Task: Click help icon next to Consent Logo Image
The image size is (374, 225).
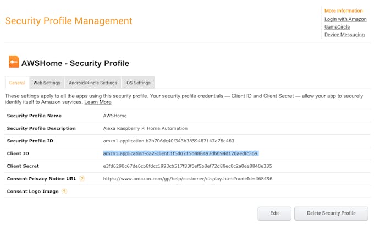Action: pyautogui.click(x=64, y=191)
